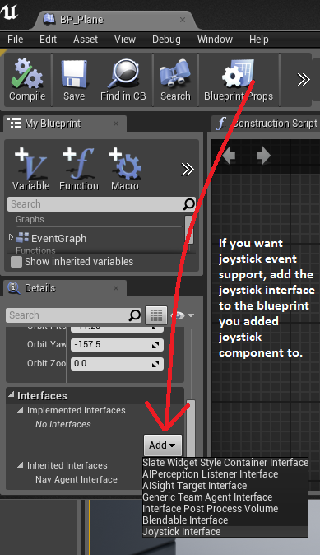This screenshot has width=320, height=555.
Task: Choose Blendable Interface entry
Action: tap(225, 520)
